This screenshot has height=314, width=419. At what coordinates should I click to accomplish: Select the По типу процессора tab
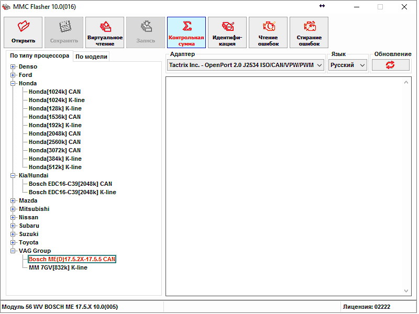[39, 56]
